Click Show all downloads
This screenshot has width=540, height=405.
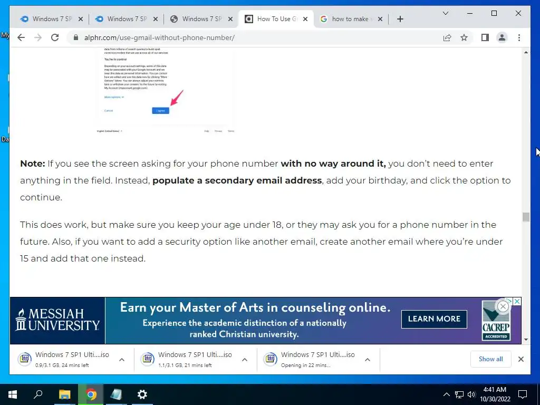[491, 359]
